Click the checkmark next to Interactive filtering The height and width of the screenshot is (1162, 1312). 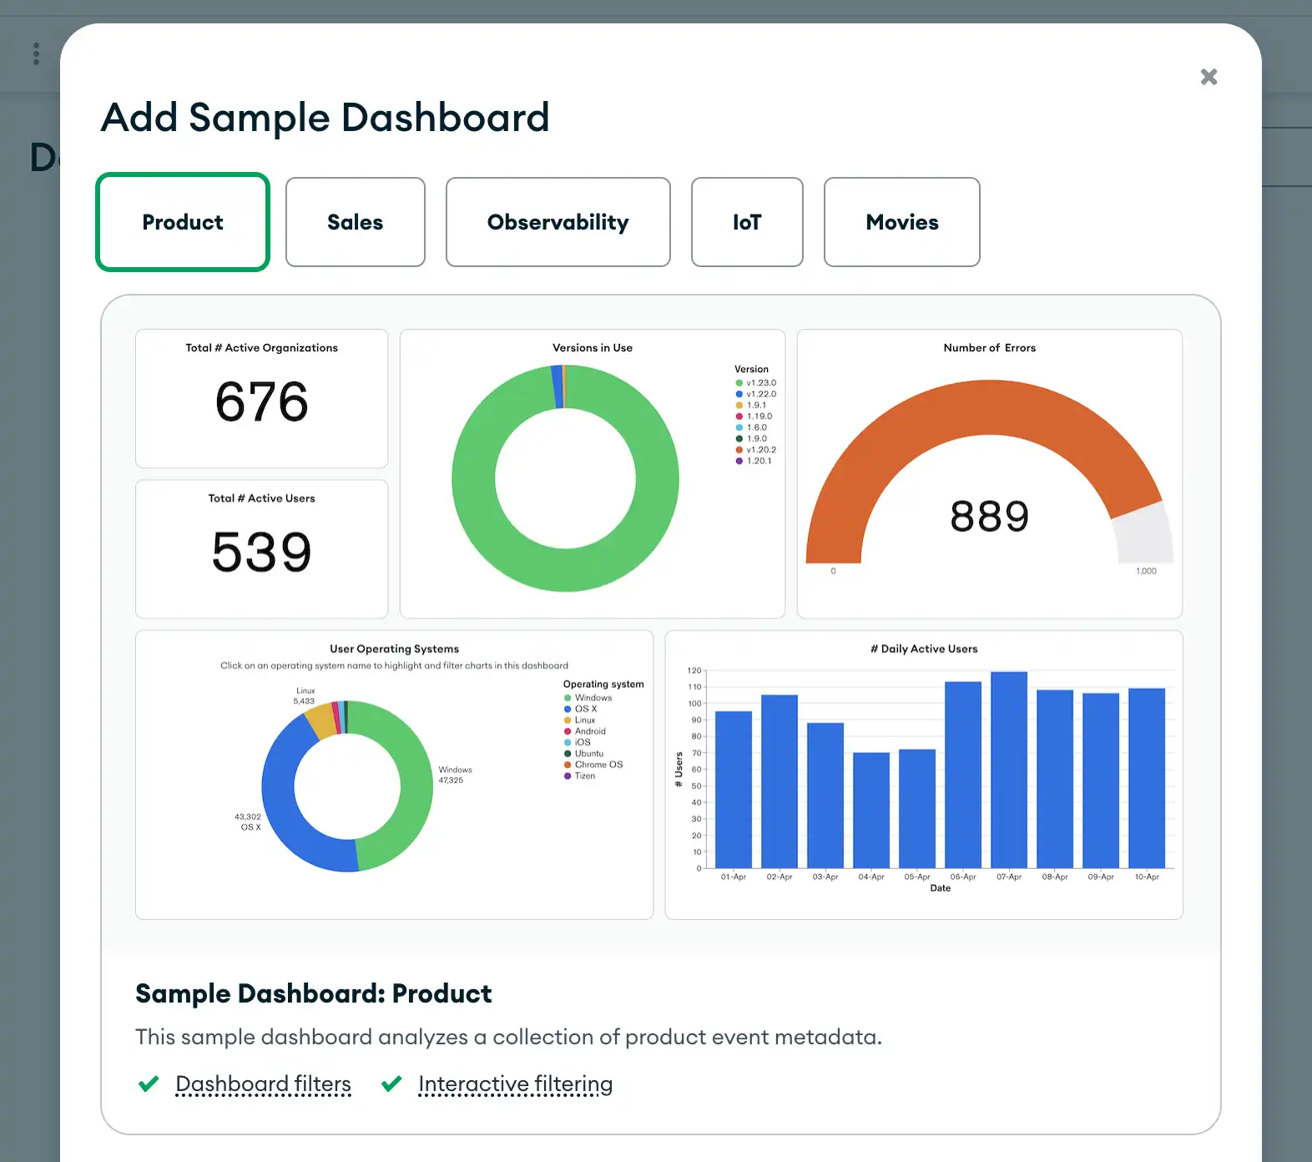(391, 1084)
